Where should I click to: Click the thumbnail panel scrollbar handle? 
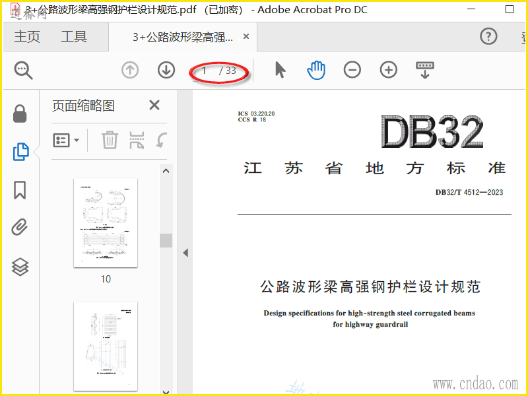pos(166,241)
